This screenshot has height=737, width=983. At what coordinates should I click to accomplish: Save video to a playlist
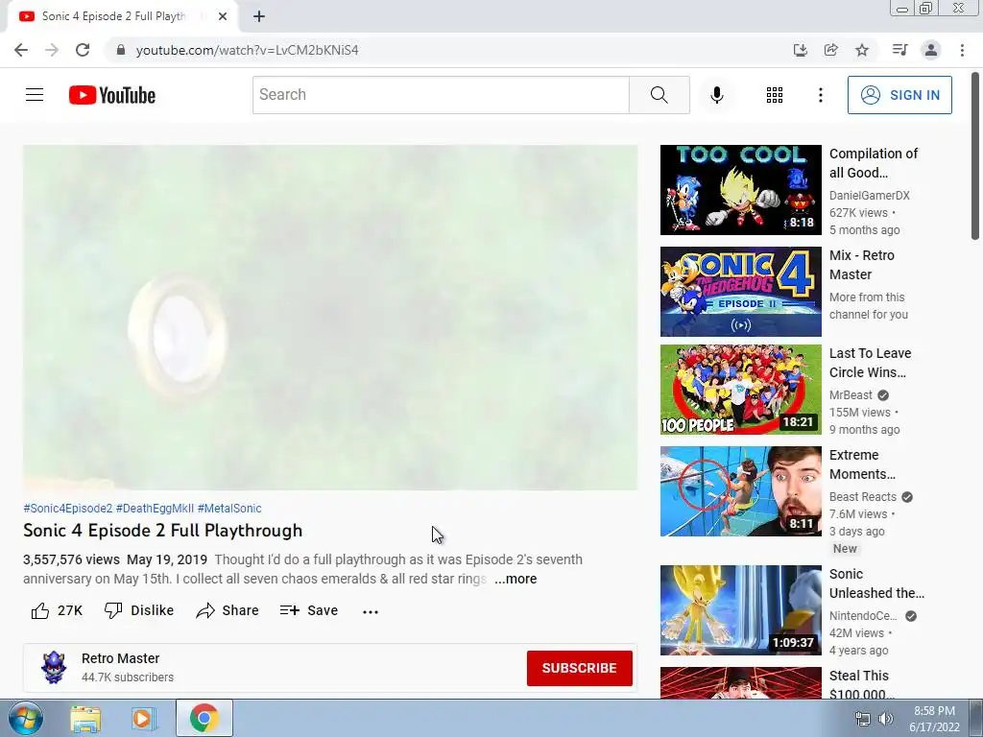(x=308, y=610)
